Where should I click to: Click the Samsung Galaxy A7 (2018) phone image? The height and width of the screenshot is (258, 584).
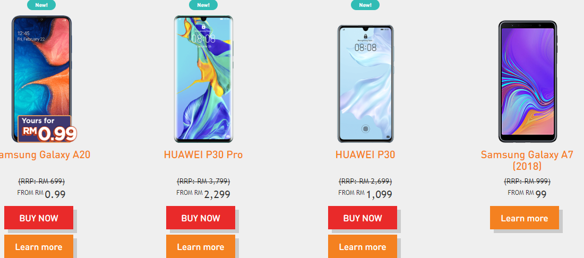click(x=527, y=82)
